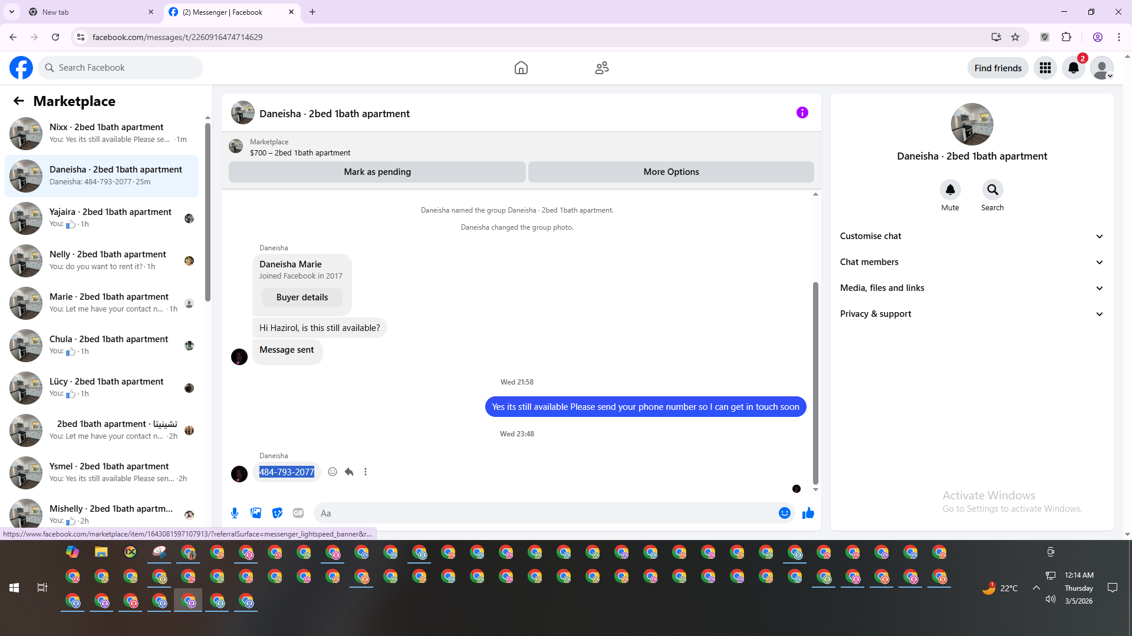Image resolution: width=1132 pixels, height=636 pixels.
Task: Open Yajaira 2bed 1bath apartment chat
Action: click(x=101, y=218)
